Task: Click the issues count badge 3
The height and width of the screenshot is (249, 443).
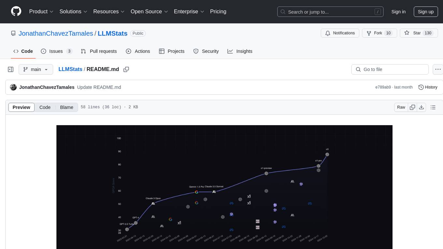Action: pyautogui.click(x=69, y=51)
